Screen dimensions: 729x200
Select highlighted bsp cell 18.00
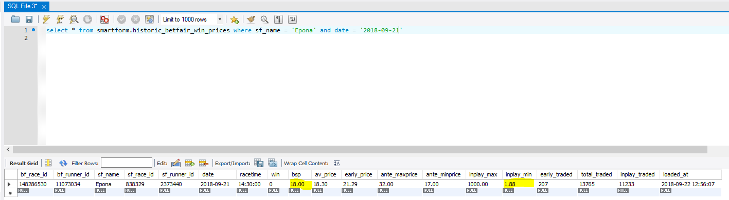point(300,184)
